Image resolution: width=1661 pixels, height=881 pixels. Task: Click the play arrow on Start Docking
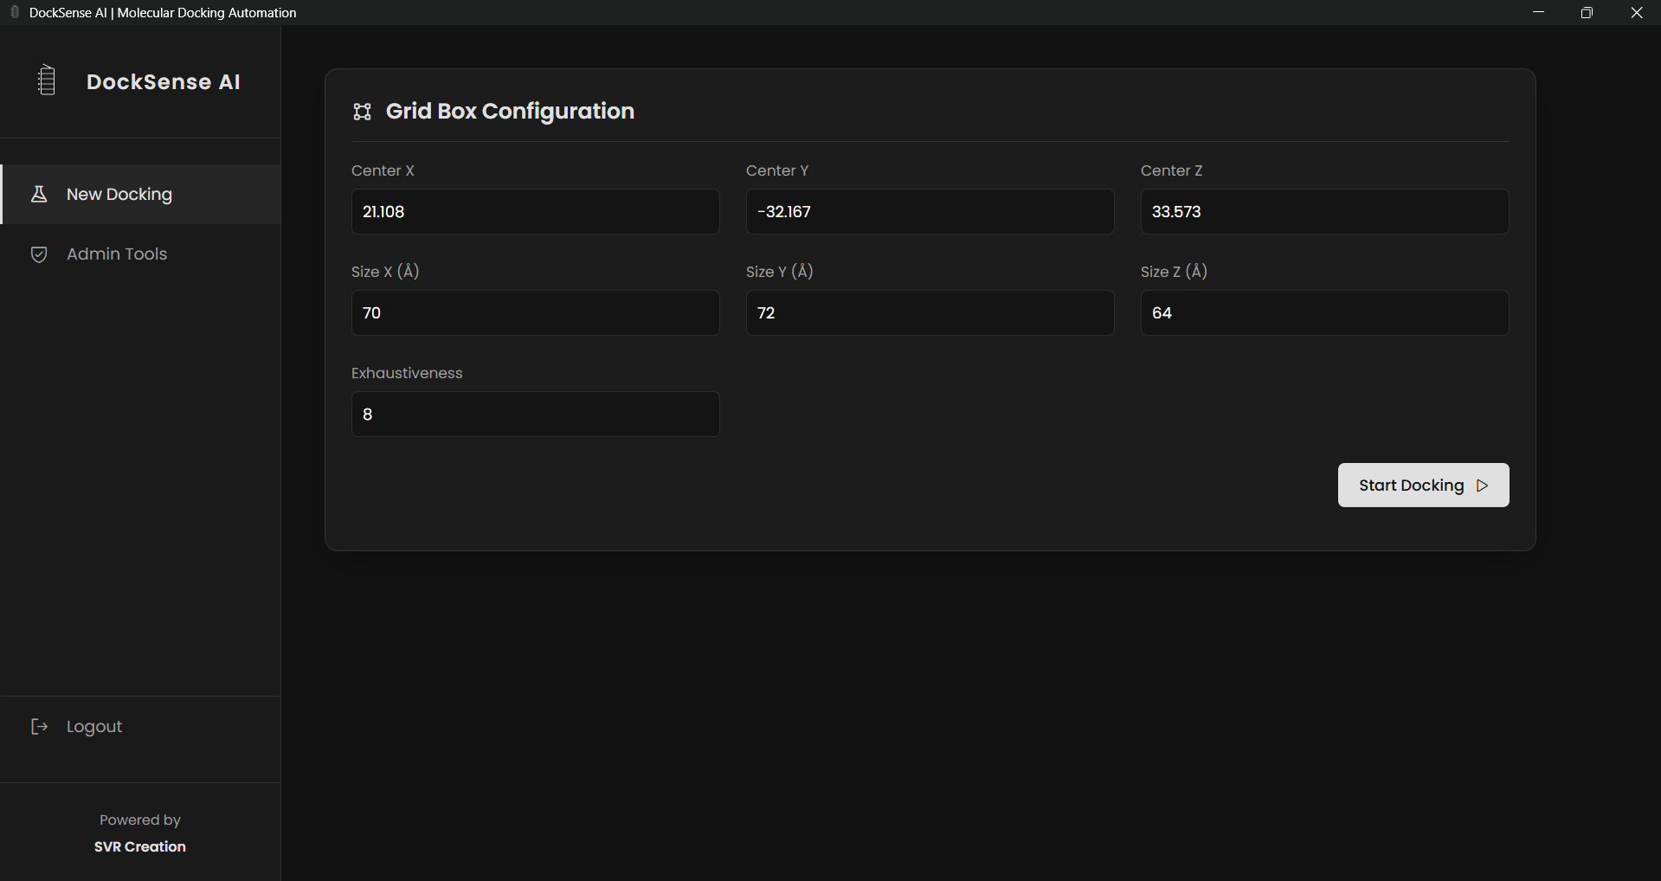click(x=1483, y=486)
